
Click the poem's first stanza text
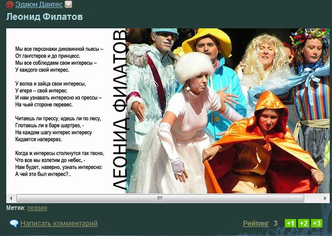[x=59, y=59]
